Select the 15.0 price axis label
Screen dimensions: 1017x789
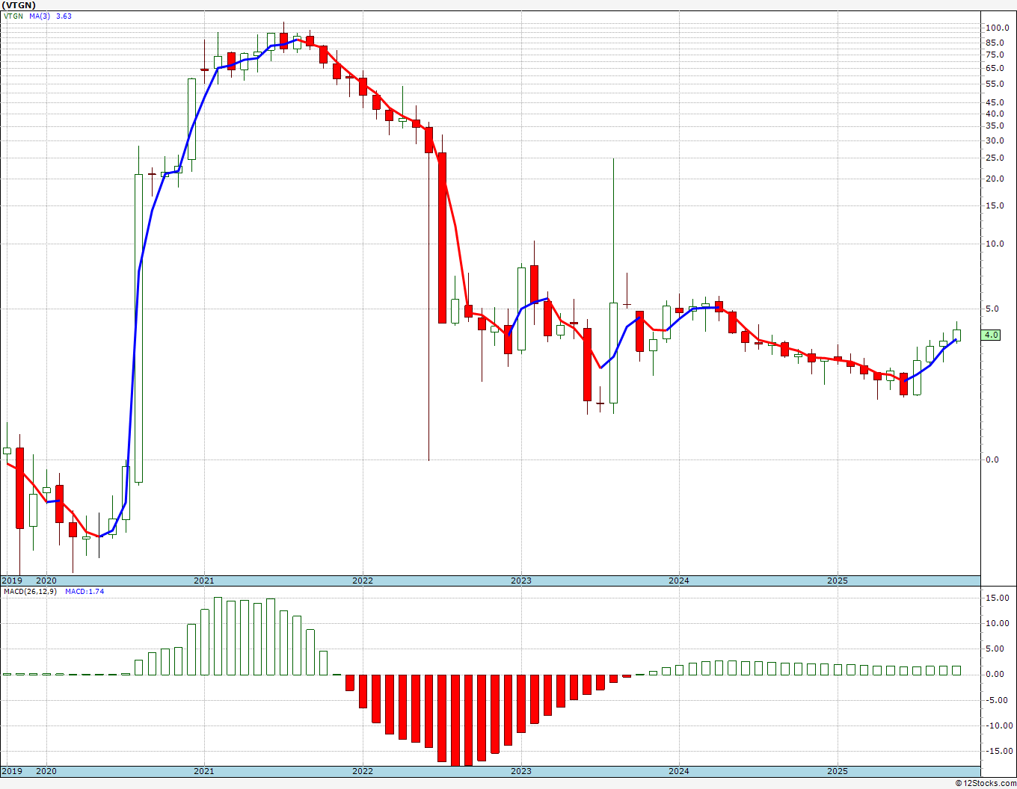(x=994, y=206)
